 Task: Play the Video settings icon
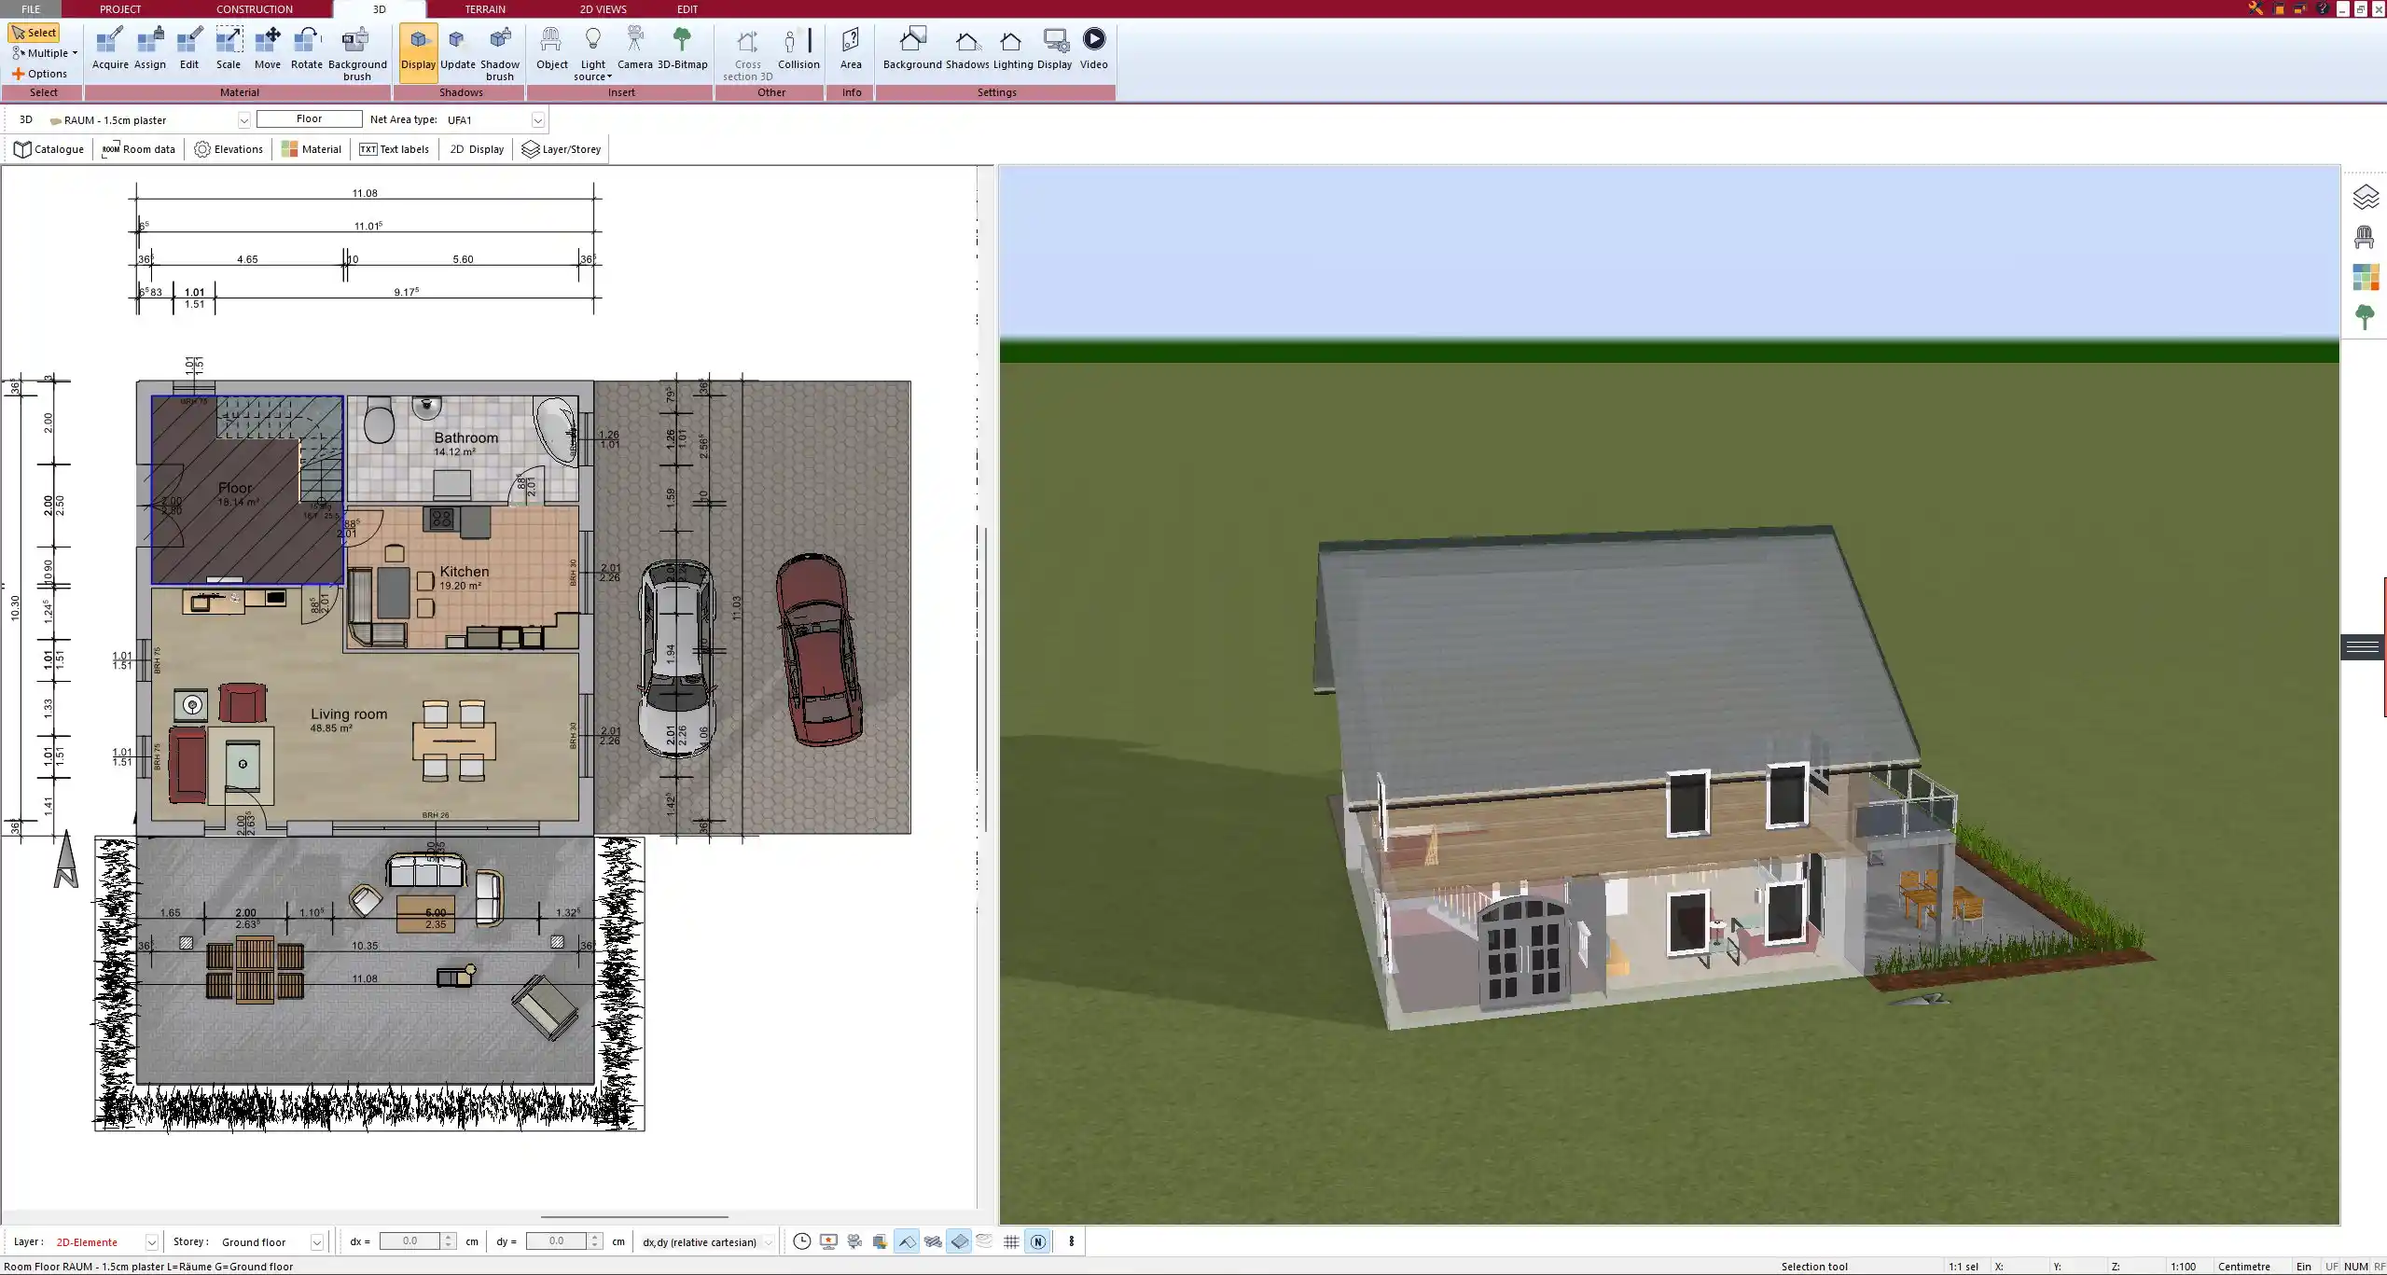pos(1093,49)
